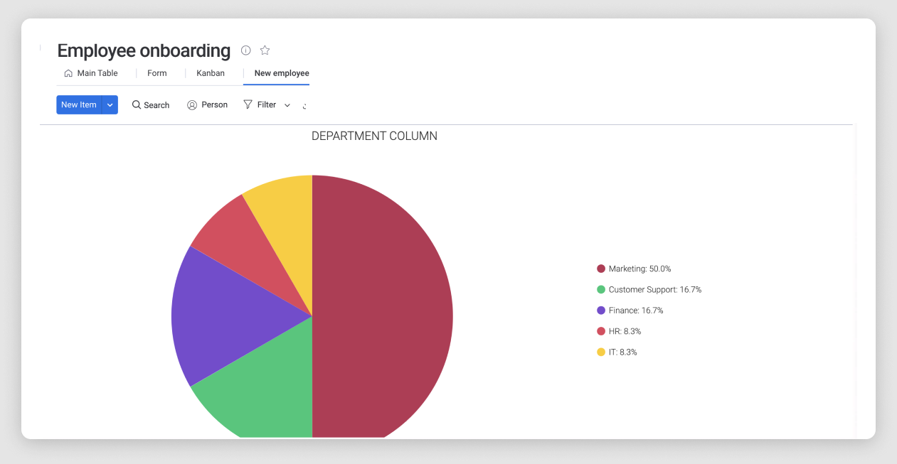Screen dimensions: 897x464
Task: Click the Filter funnel icon
Action: pos(248,104)
